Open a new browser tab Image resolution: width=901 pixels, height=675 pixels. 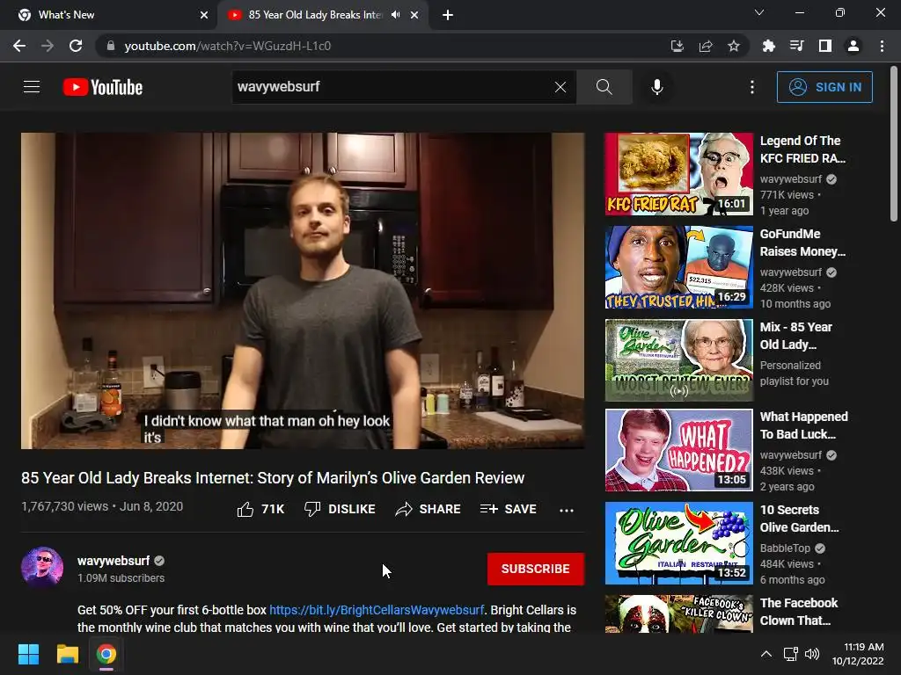448,15
